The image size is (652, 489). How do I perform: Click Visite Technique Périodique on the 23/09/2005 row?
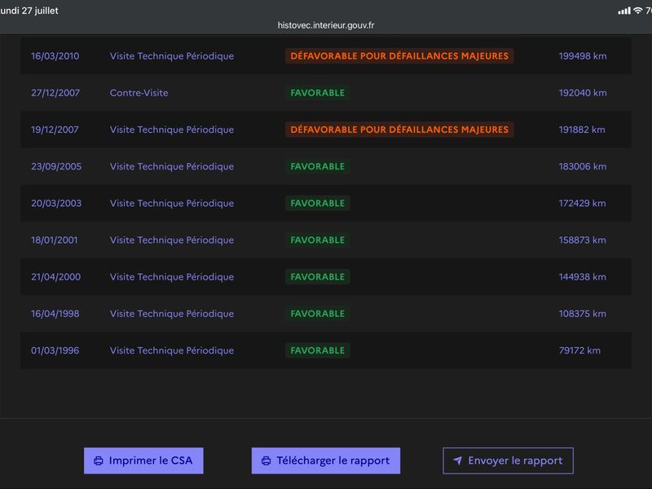coord(172,166)
